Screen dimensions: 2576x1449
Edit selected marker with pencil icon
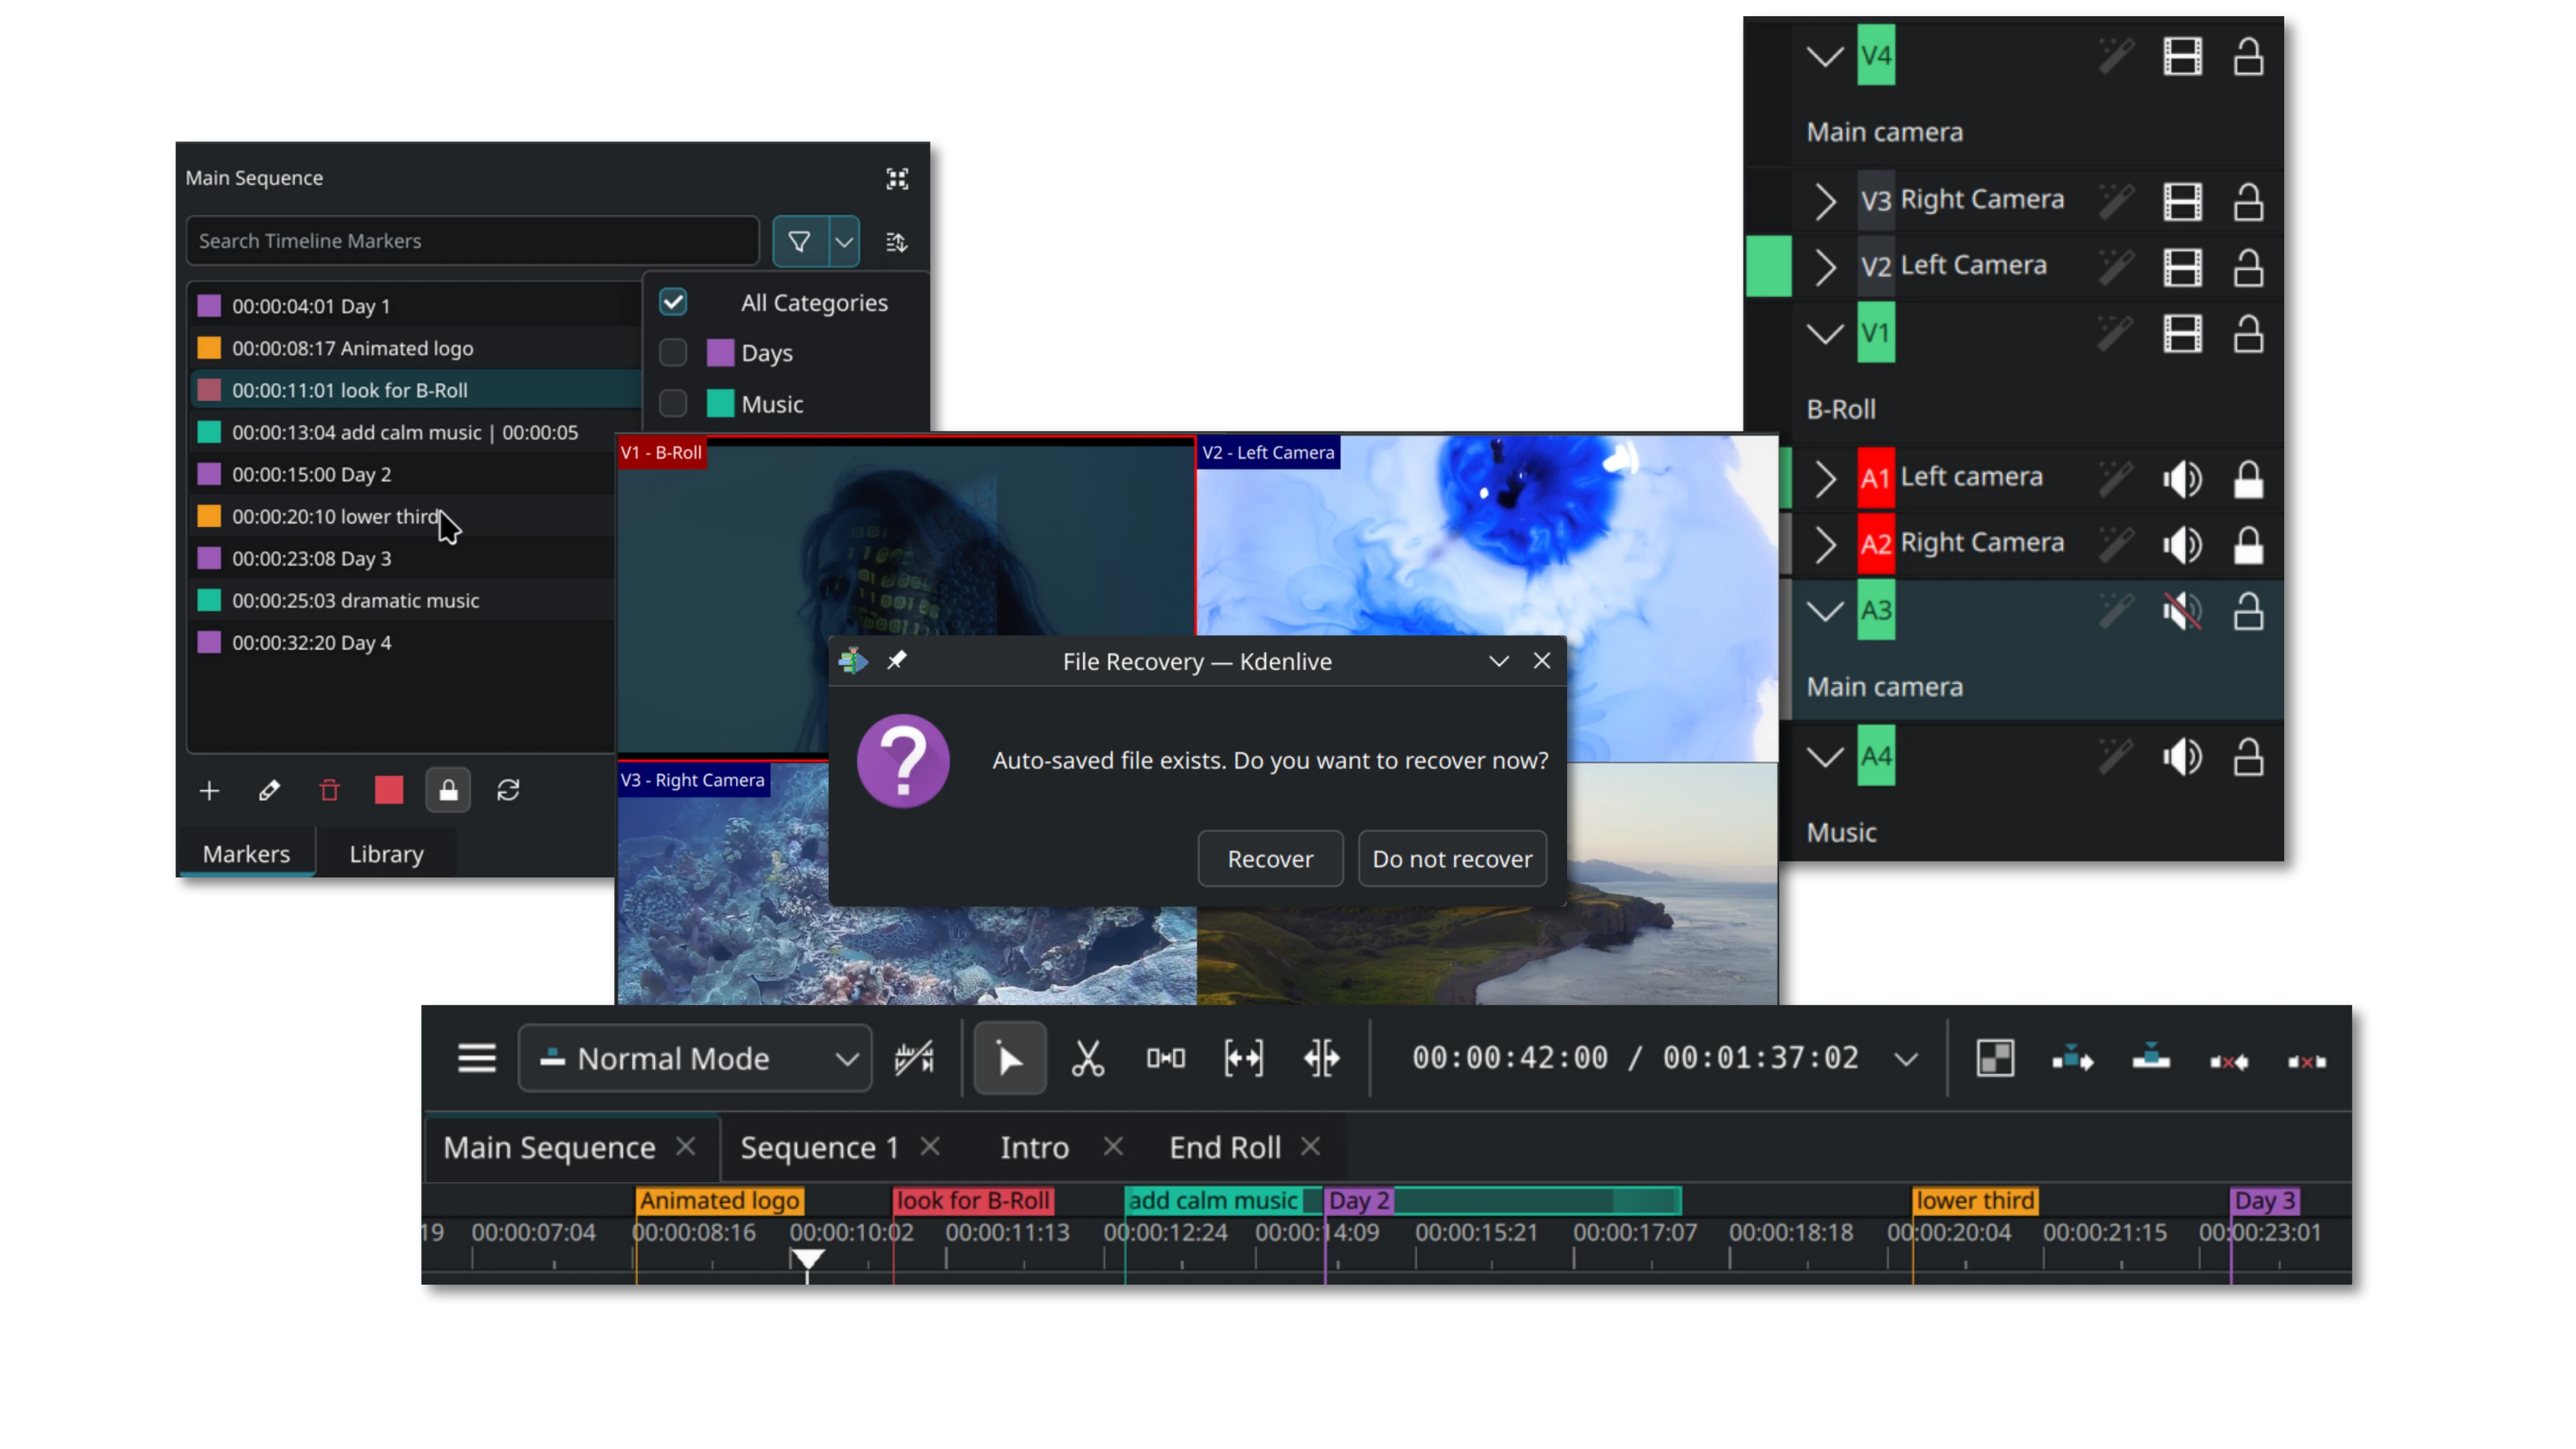269,791
